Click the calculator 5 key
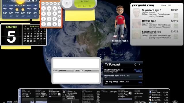Viewport: 184px width, 103px height. point(49,14)
